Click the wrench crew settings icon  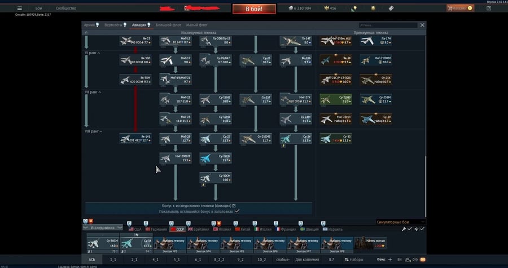click(404, 229)
